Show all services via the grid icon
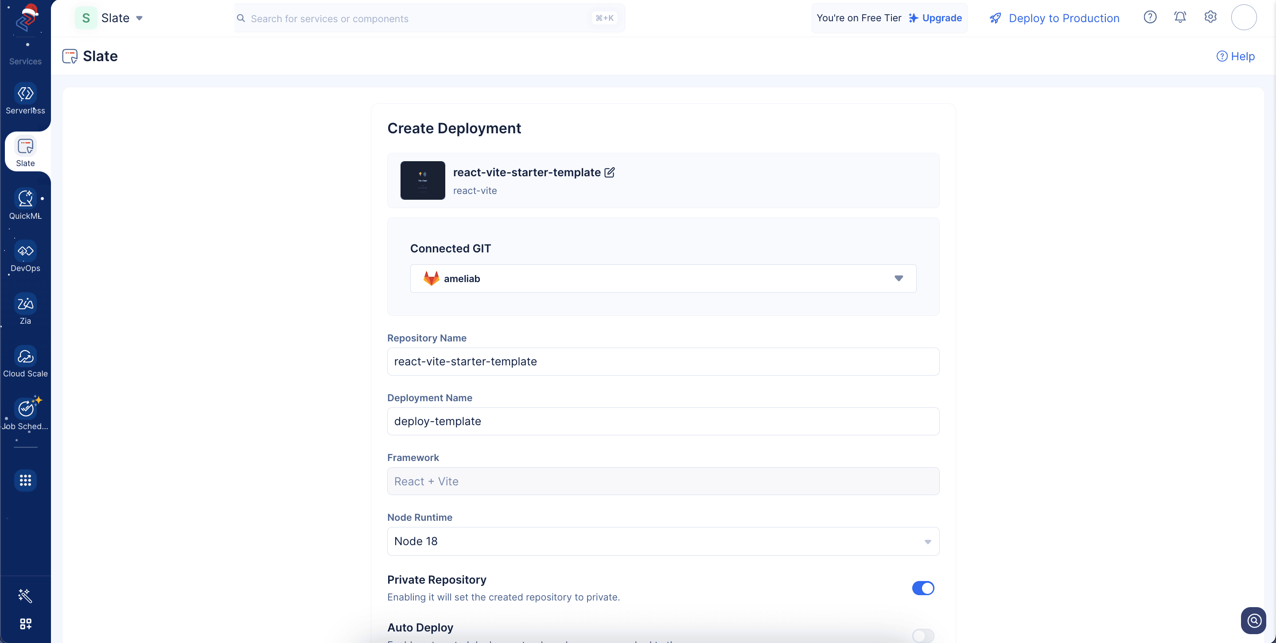The width and height of the screenshot is (1276, 643). click(25, 480)
